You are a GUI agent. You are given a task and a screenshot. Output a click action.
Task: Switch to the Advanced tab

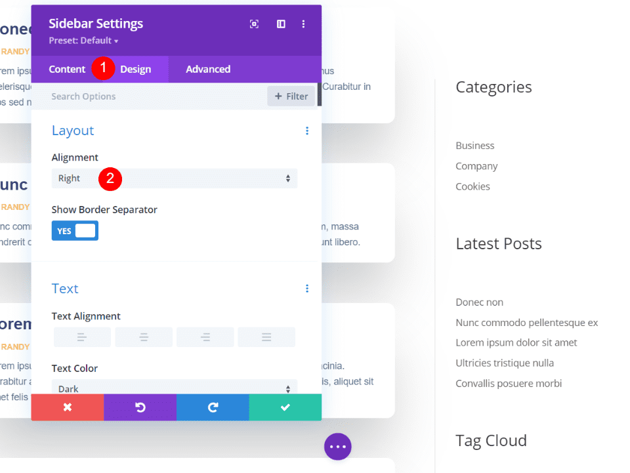[207, 69]
